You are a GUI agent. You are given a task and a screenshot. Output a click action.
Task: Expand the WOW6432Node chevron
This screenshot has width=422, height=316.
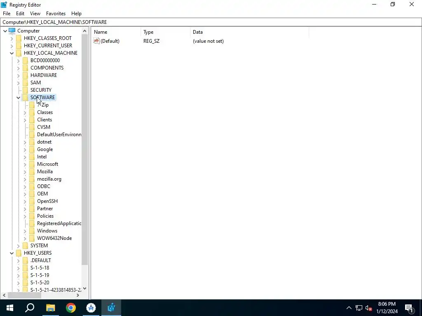[25, 238]
